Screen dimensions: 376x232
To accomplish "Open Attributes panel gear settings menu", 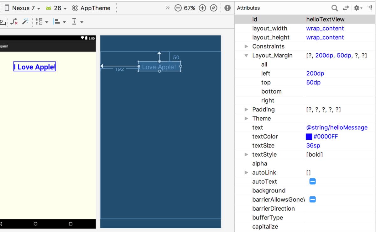I will coord(358,8).
